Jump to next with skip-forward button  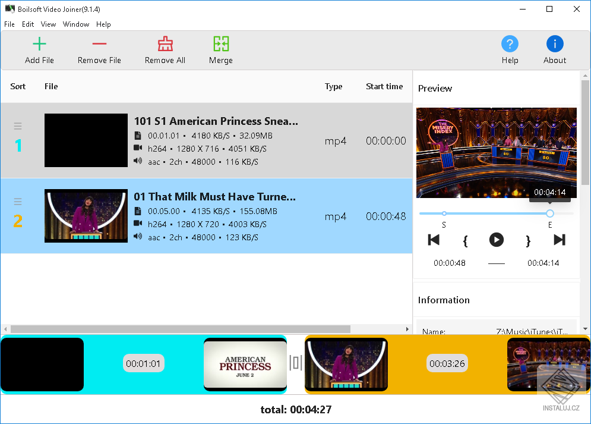(x=560, y=240)
